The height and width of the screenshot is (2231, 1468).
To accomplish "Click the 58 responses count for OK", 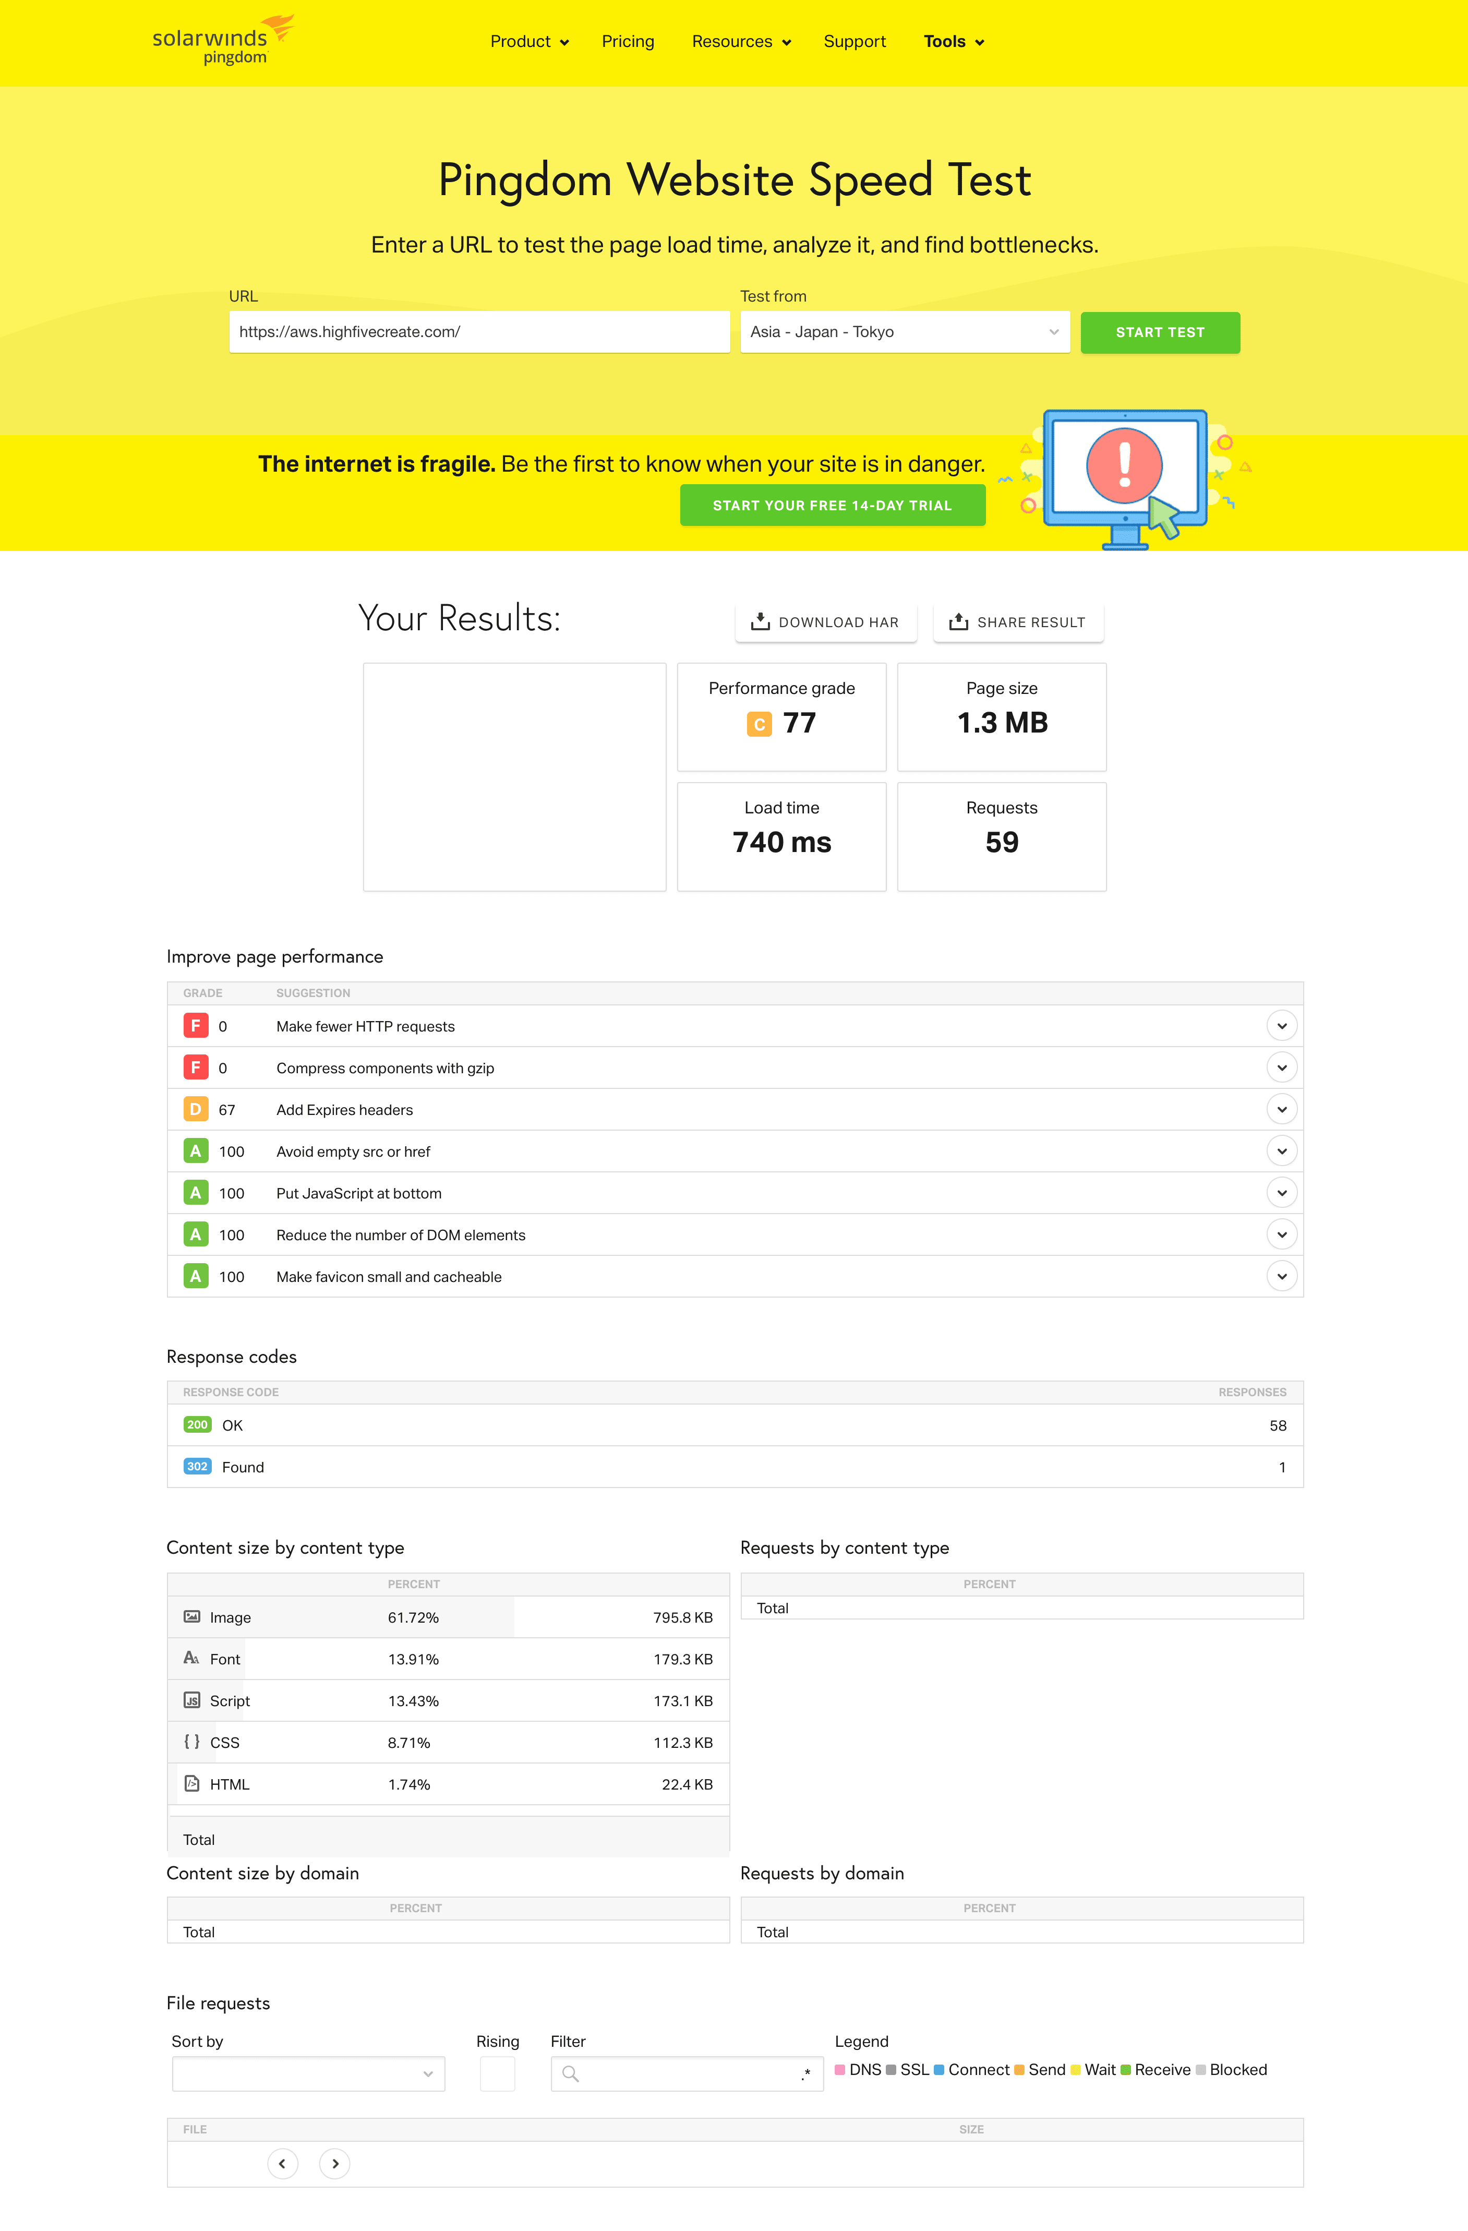I will (x=1278, y=1425).
